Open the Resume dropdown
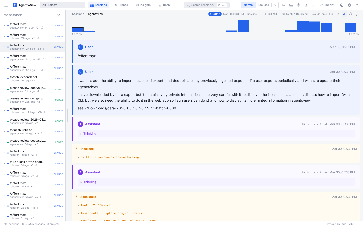This screenshot has width=363, height=227. point(253,14)
